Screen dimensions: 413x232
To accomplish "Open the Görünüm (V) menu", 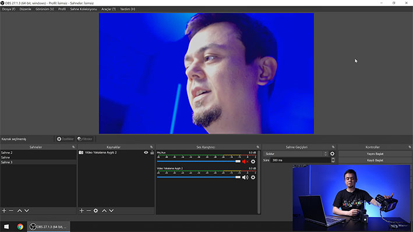I will (44, 9).
